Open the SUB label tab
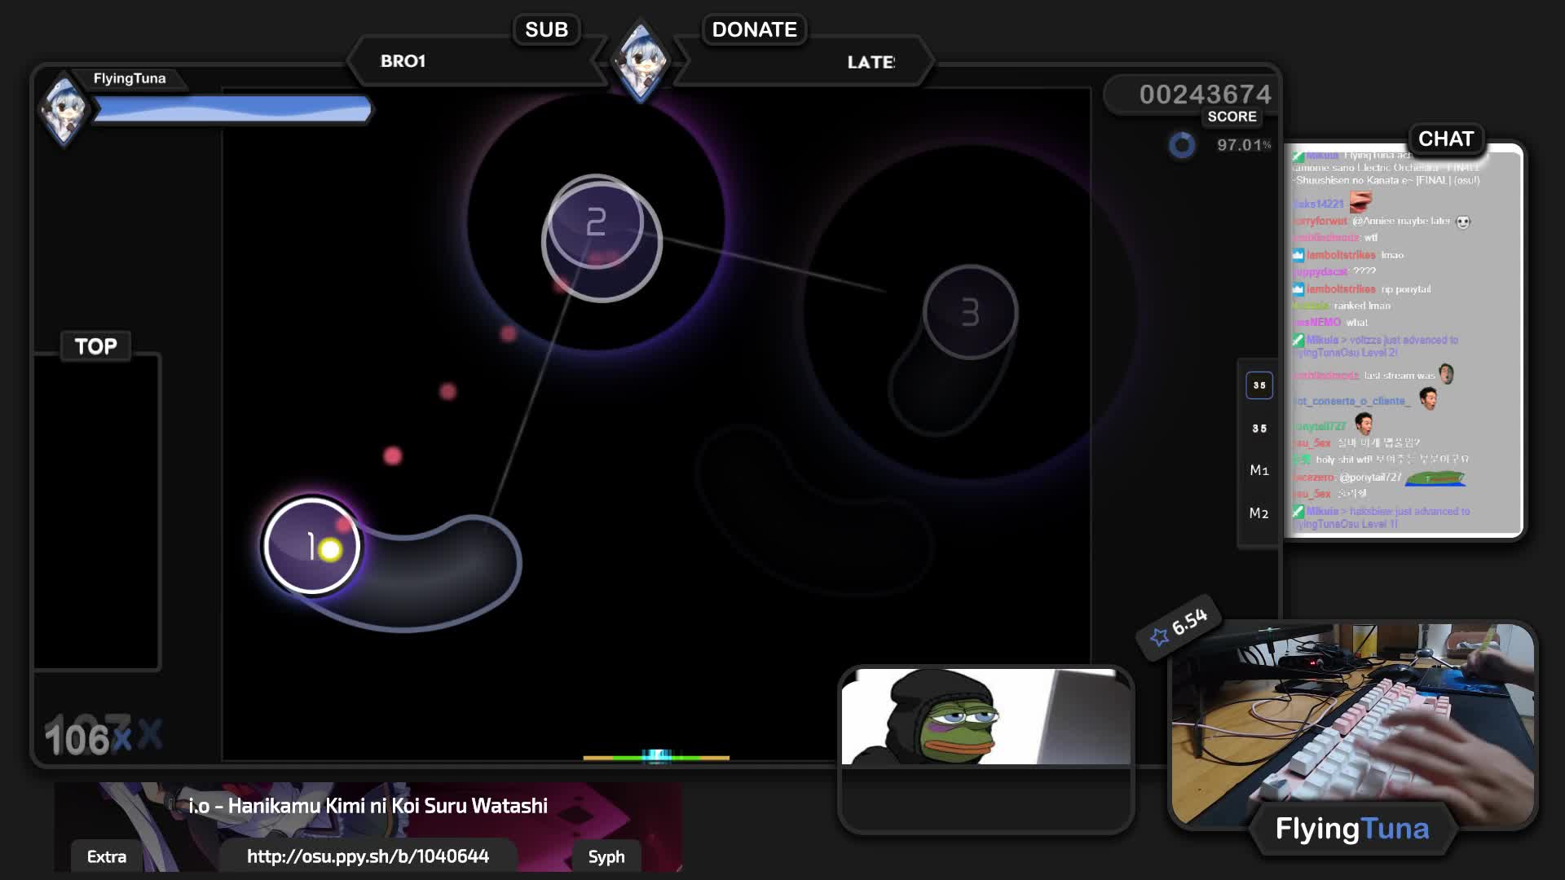 click(546, 30)
